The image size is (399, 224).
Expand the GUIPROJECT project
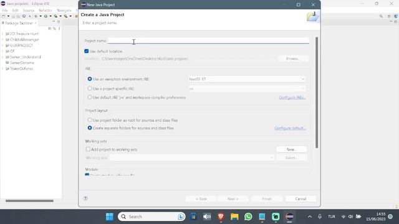pos(2,45)
